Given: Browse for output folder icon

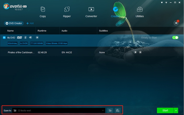Looking at the screenshot, I should coord(110,111).
